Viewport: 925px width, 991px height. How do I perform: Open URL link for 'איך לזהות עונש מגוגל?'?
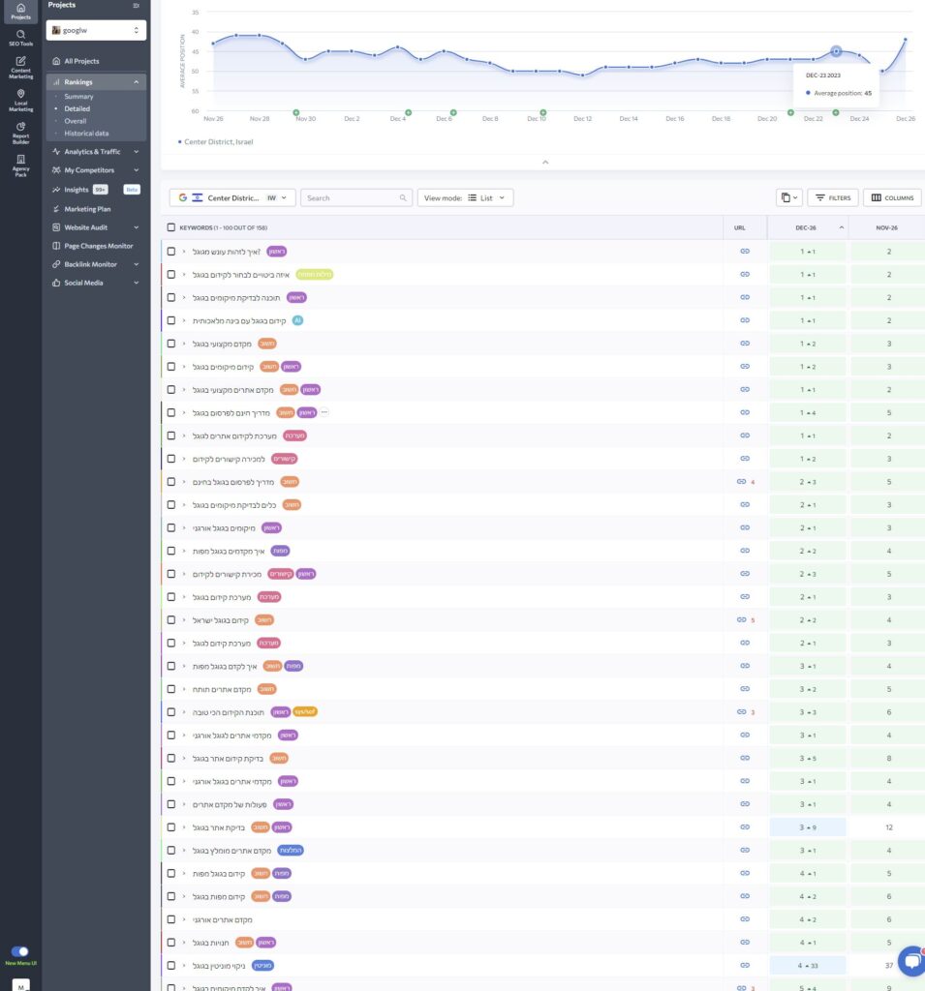tap(745, 252)
